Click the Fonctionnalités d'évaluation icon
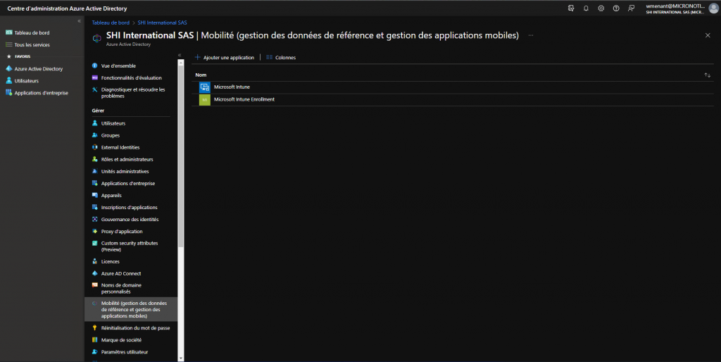Screen dimensions: 721x362 pos(95,77)
